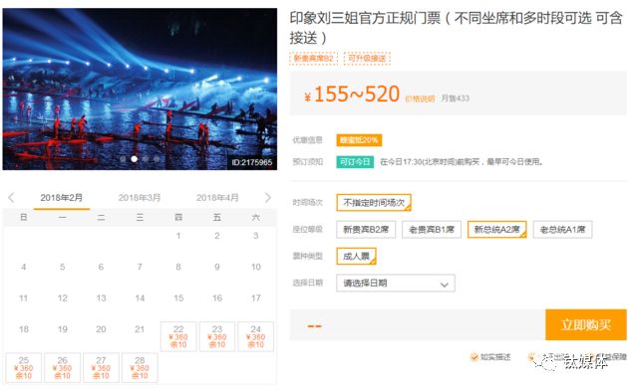Switch to the 2018年3月 month tab
Screen dimensions: 628x389
pyautogui.click(x=140, y=198)
